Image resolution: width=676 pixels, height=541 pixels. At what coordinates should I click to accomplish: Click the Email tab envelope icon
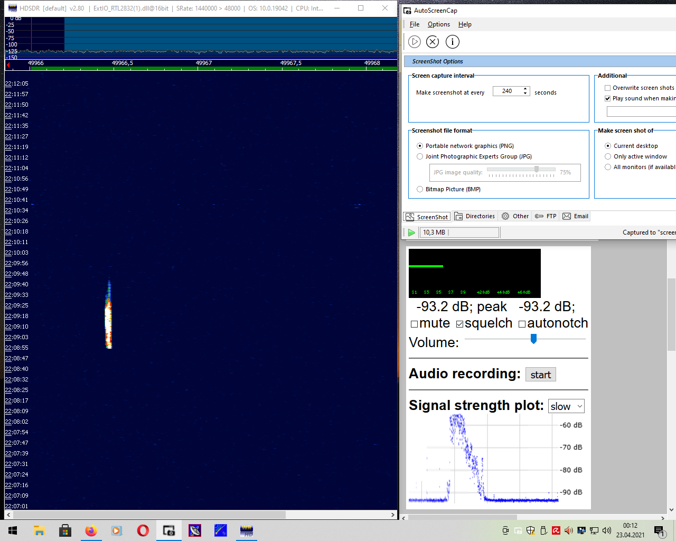[567, 216]
